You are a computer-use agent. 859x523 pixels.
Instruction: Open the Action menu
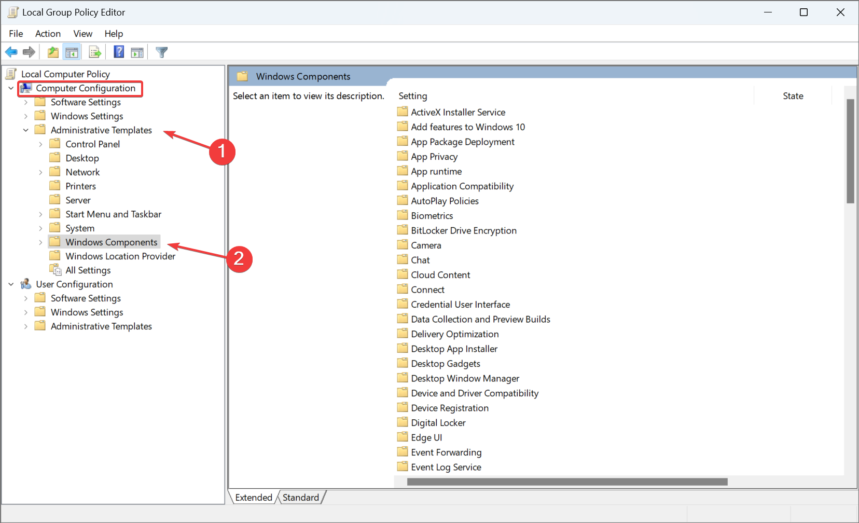coord(48,34)
